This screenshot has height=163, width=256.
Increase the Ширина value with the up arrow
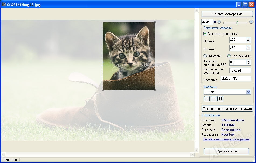(248, 39)
